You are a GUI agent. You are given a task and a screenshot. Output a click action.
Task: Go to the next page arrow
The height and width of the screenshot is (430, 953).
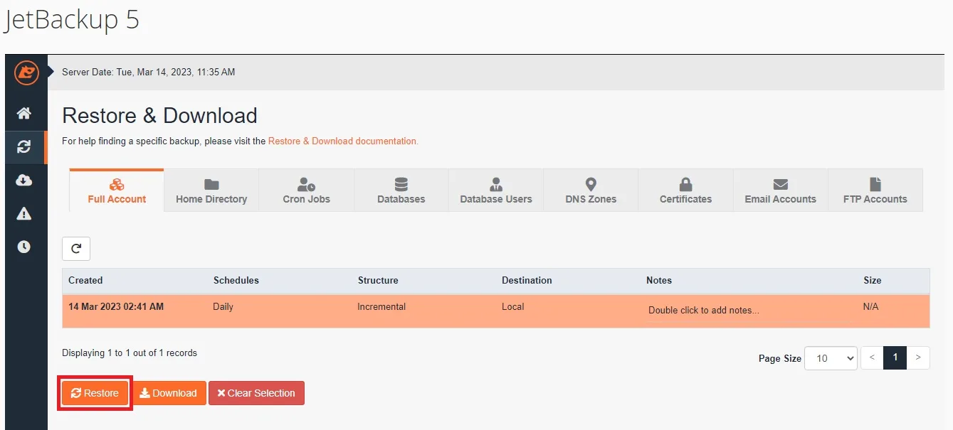(918, 358)
